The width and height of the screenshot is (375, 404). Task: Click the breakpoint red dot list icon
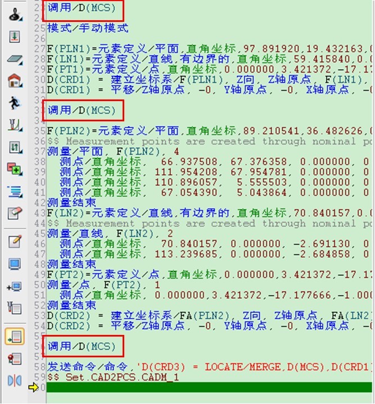[14, 358]
